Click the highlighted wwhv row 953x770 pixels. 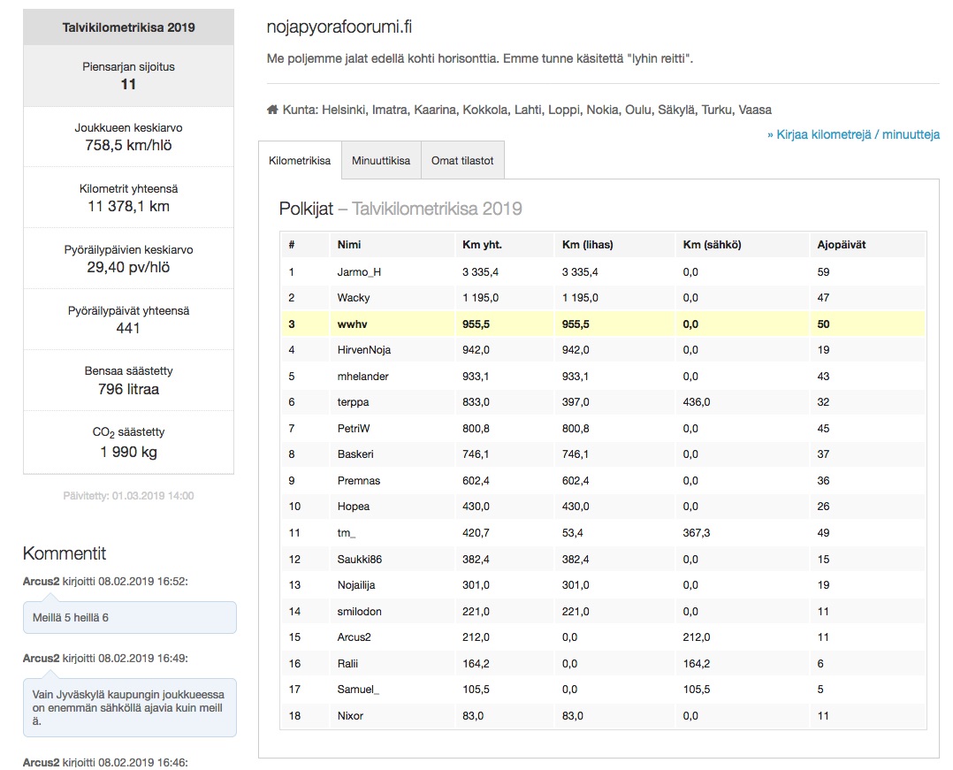603,324
